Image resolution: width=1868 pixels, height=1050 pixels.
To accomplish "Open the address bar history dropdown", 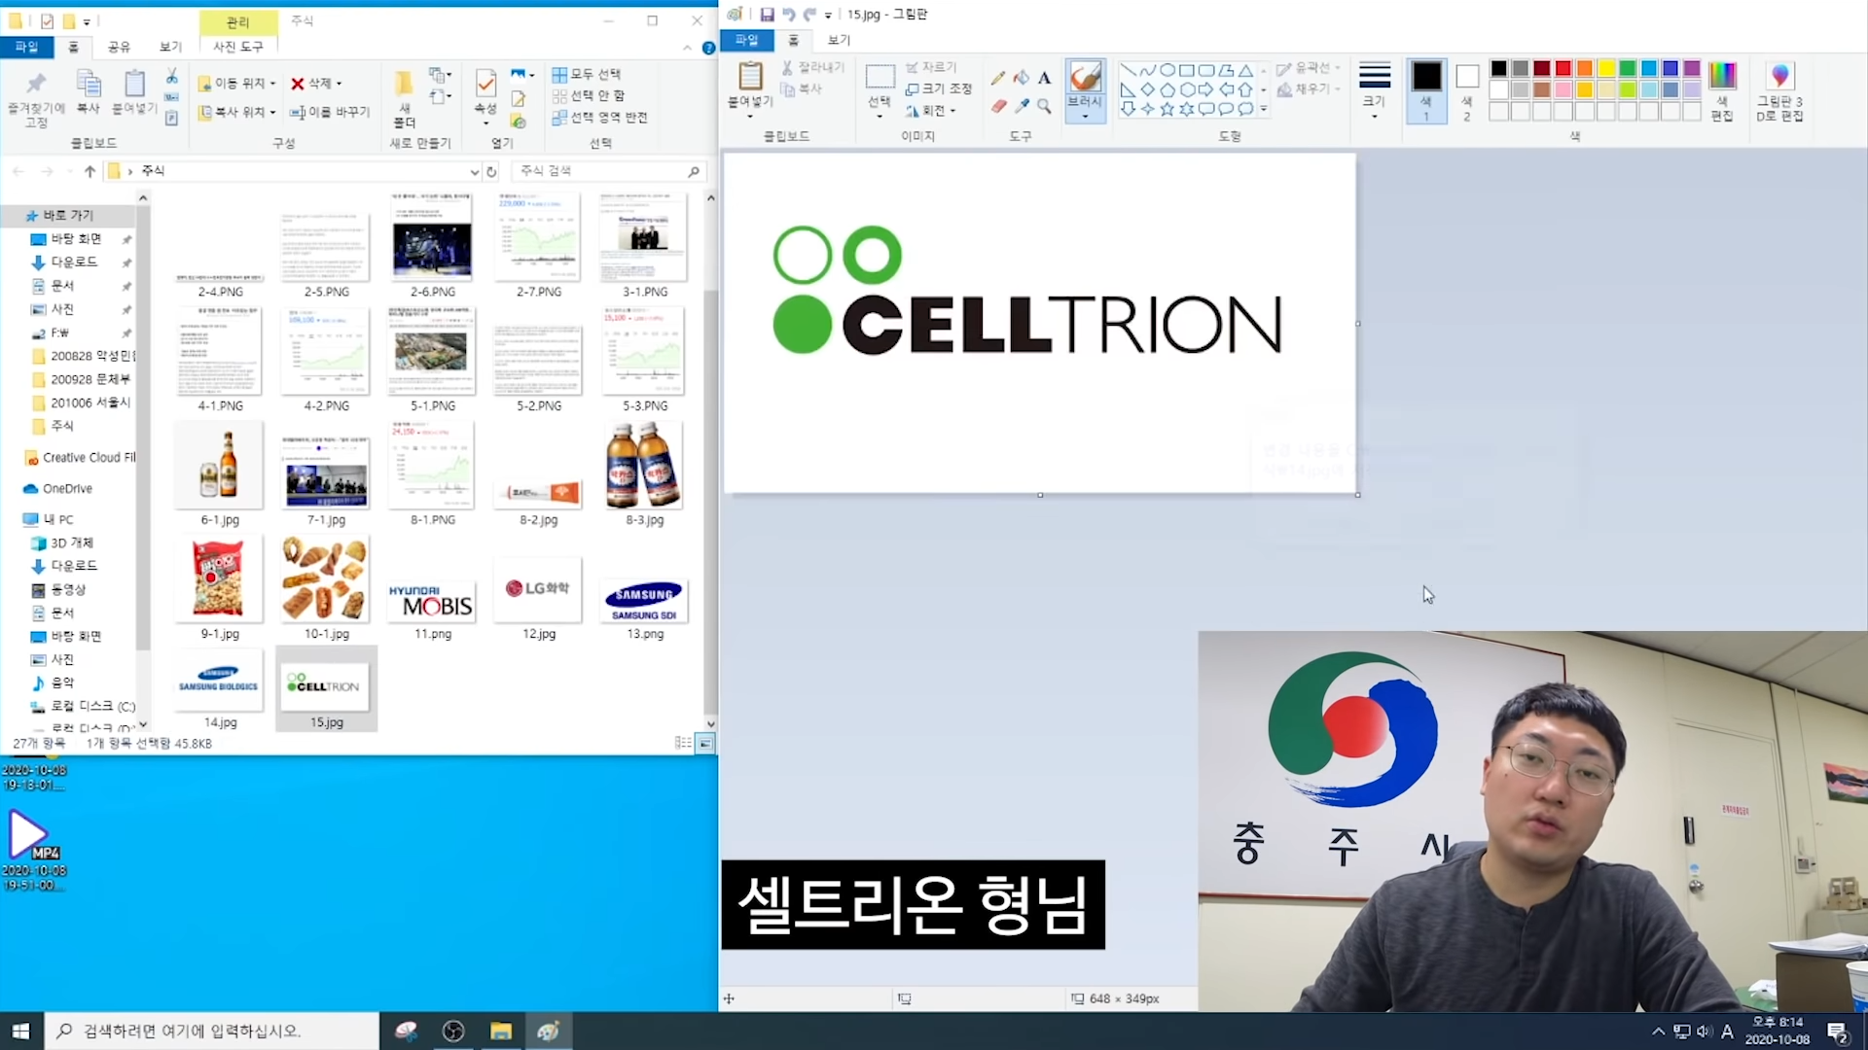I will tap(474, 172).
